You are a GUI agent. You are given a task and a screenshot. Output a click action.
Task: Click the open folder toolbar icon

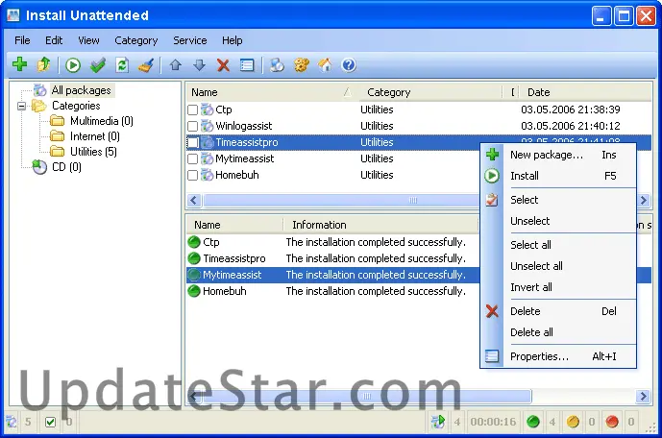point(43,64)
